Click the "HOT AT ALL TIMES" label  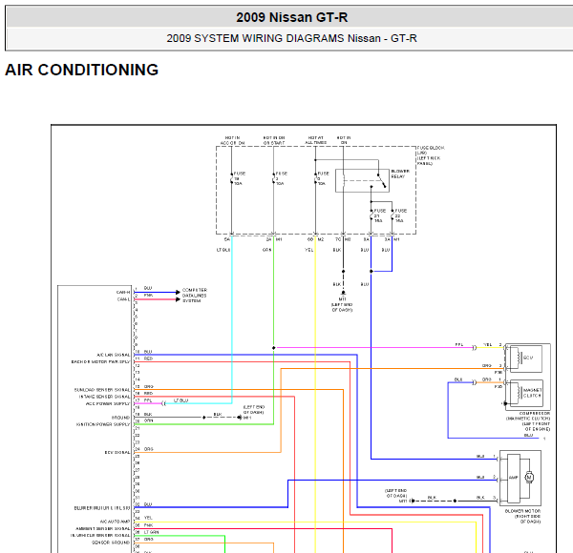(316, 140)
